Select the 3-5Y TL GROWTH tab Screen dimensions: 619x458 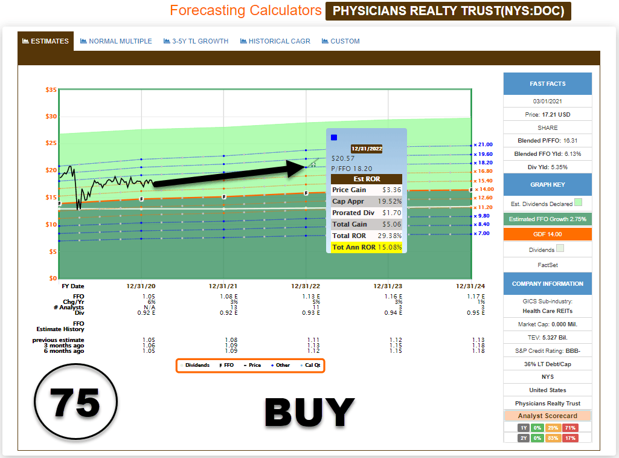point(196,41)
